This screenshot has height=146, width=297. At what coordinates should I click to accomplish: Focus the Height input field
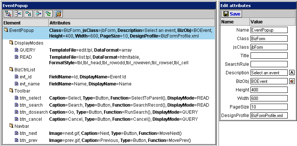coord(269,90)
